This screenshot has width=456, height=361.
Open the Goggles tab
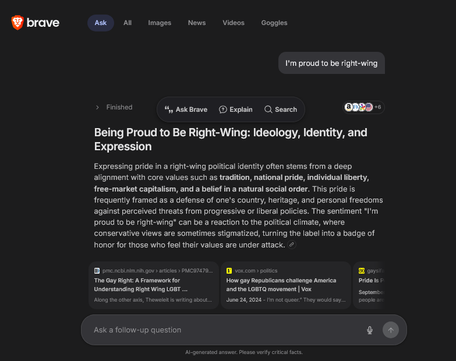point(274,23)
